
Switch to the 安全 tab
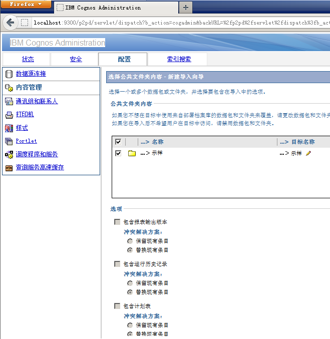pyautogui.click(x=76, y=59)
